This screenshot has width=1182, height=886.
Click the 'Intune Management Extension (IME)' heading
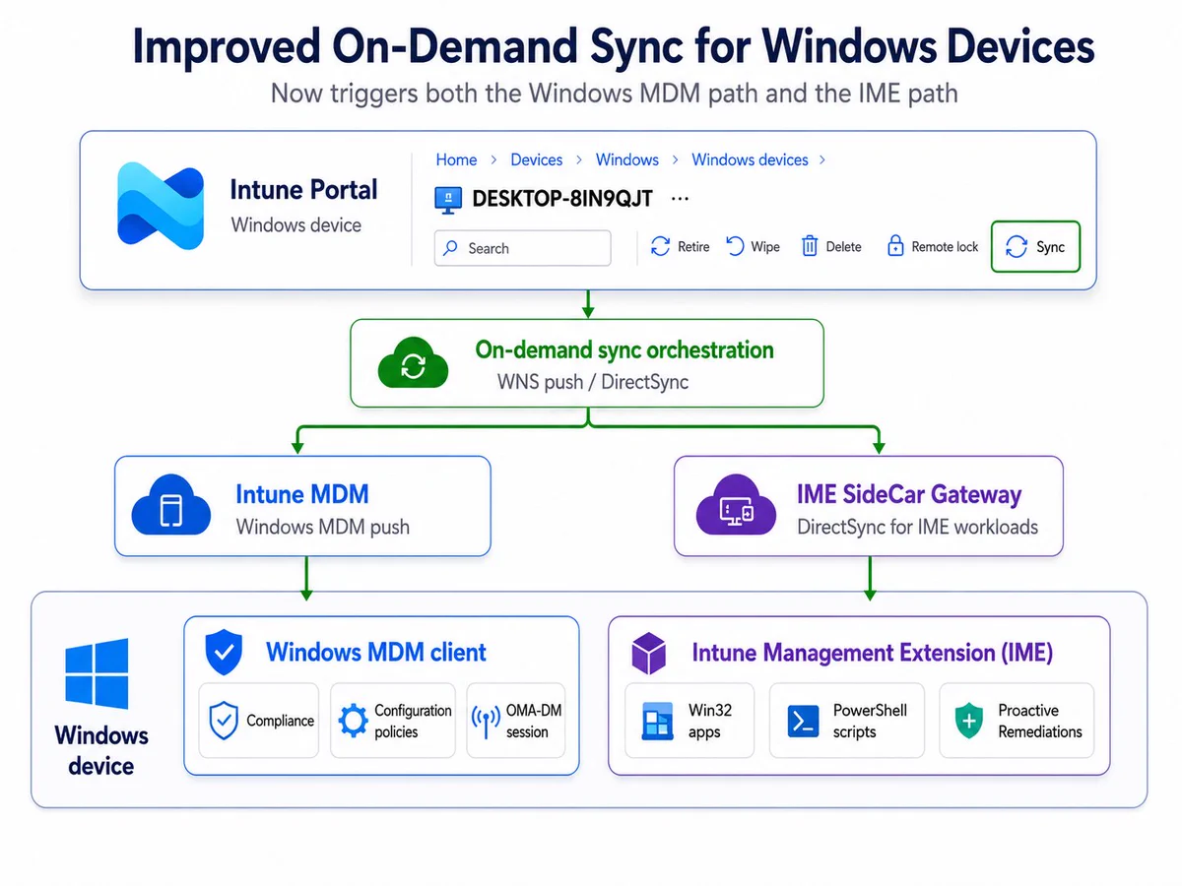(873, 653)
